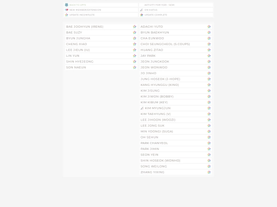The image size is (277, 207).
Task: Click the star icon beside Kim Myungjun
Action: (209, 108)
